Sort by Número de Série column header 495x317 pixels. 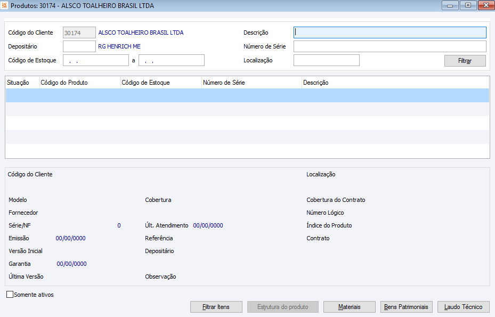point(251,83)
